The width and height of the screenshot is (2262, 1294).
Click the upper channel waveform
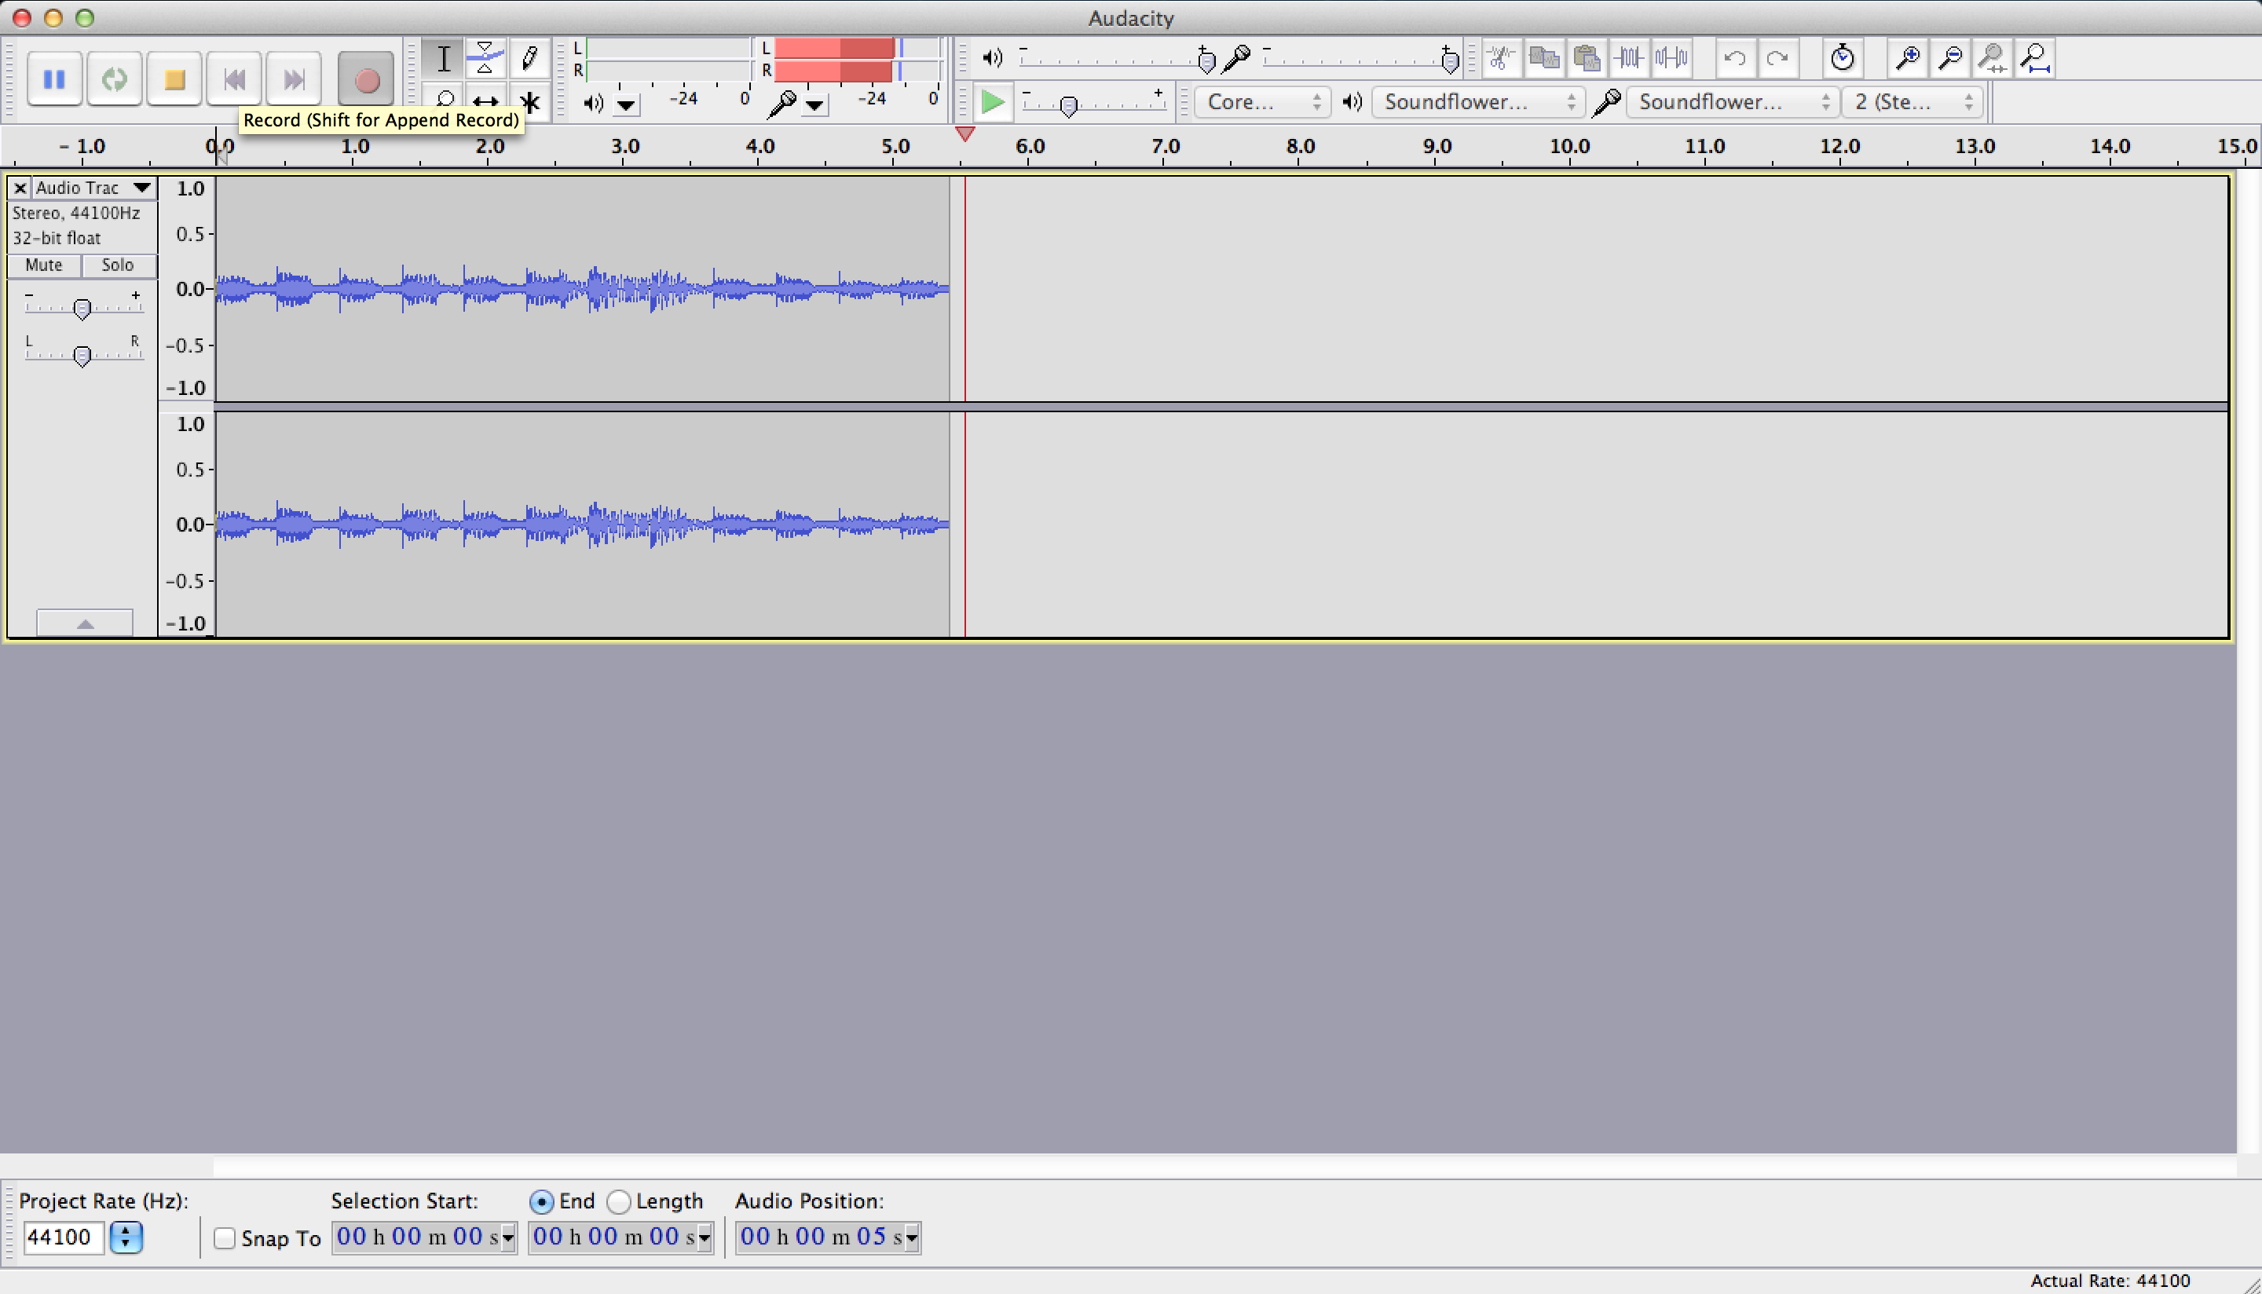(582, 289)
